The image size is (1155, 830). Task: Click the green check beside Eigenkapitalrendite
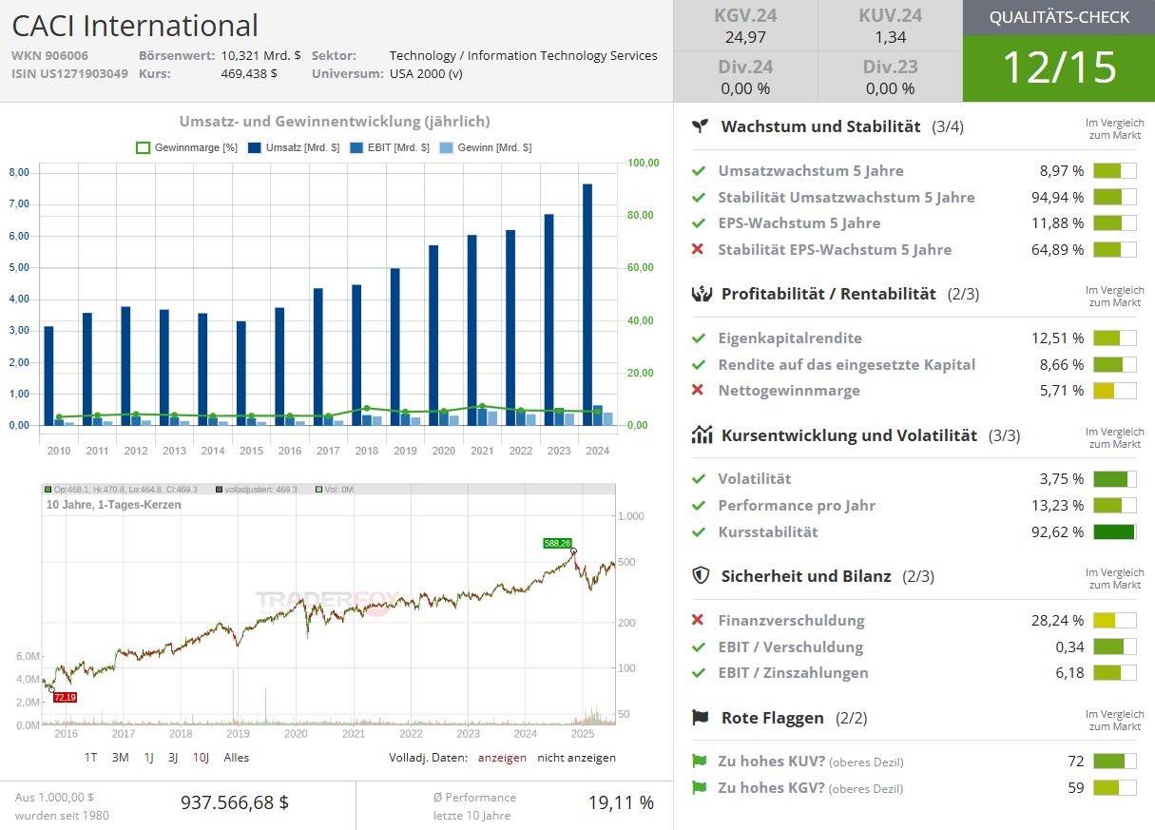699,338
